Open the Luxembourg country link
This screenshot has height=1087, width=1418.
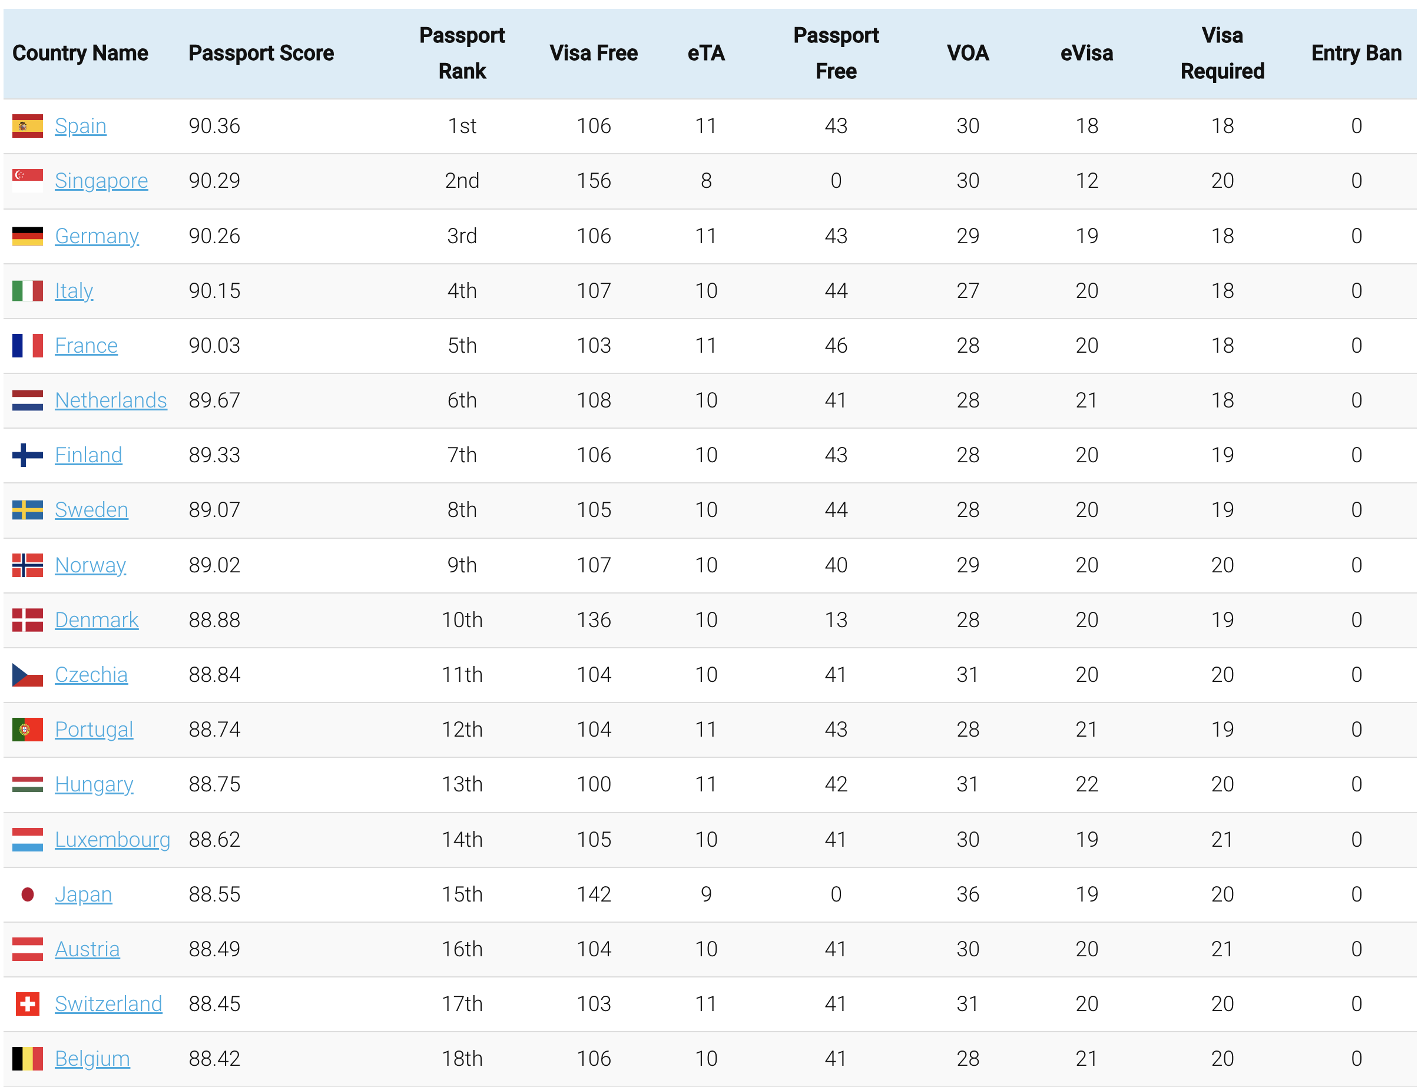[x=112, y=839]
